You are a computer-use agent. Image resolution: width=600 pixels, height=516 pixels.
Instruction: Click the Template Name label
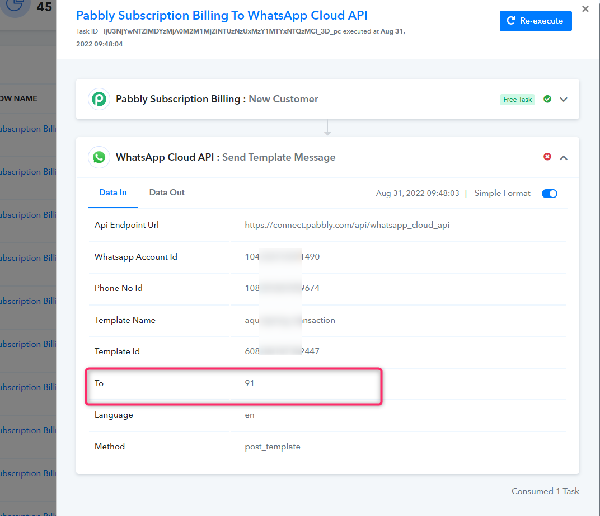[125, 320]
